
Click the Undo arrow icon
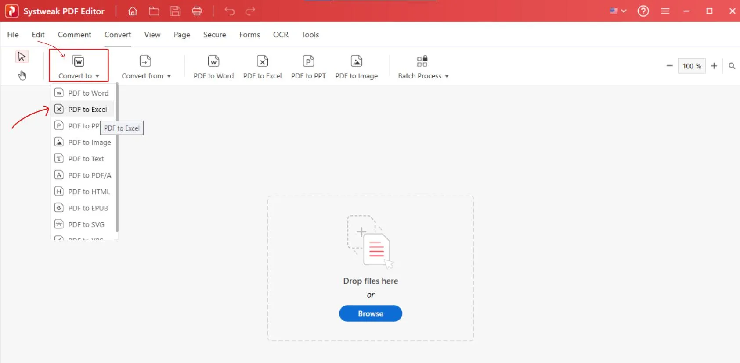click(x=229, y=11)
